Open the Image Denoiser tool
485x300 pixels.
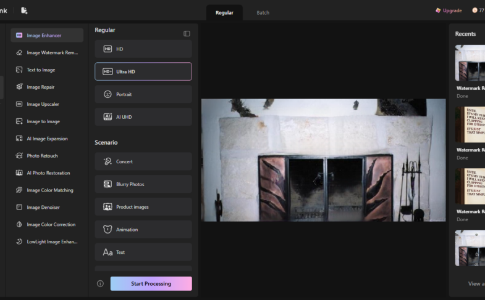(47, 208)
